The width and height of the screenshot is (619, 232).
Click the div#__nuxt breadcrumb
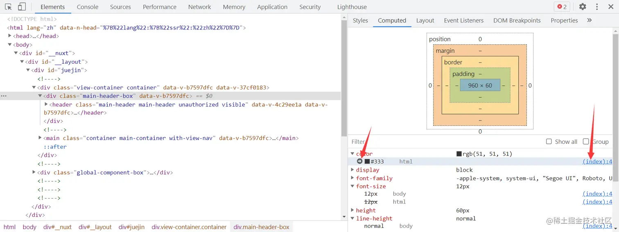click(x=57, y=227)
